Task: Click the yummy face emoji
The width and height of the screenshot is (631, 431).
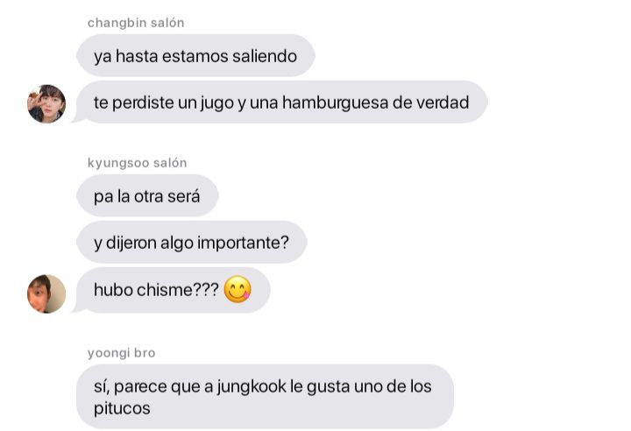Action: pyautogui.click(x=238, y=289)
